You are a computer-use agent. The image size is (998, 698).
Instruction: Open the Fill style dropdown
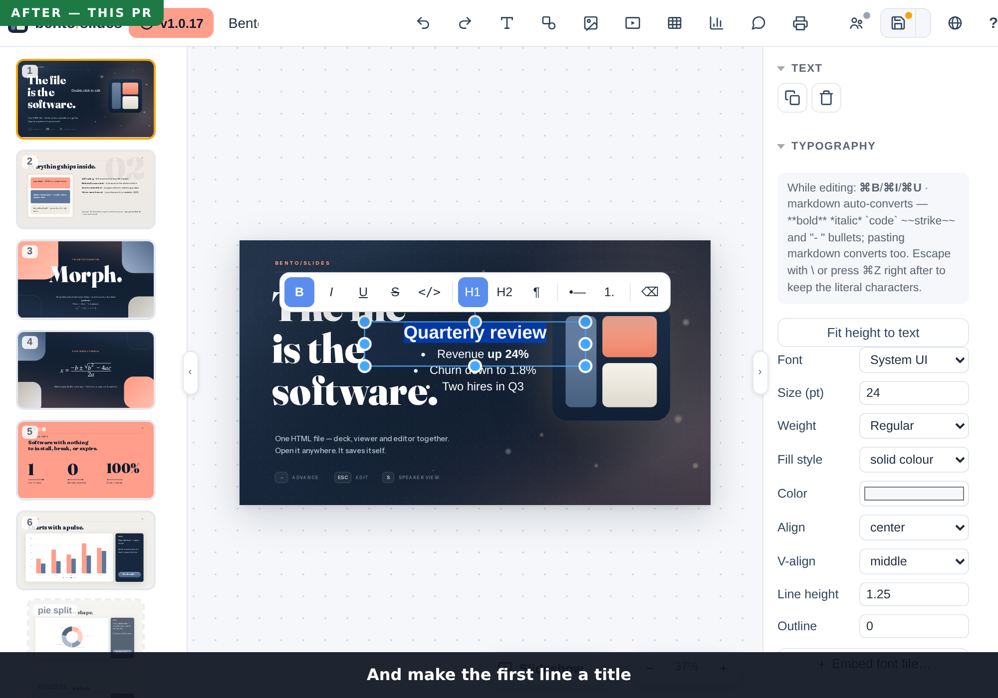914,460
